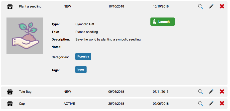230x111 pixels.
Task: Delete the Cap item with red X
Action: (x=222, y=103)
